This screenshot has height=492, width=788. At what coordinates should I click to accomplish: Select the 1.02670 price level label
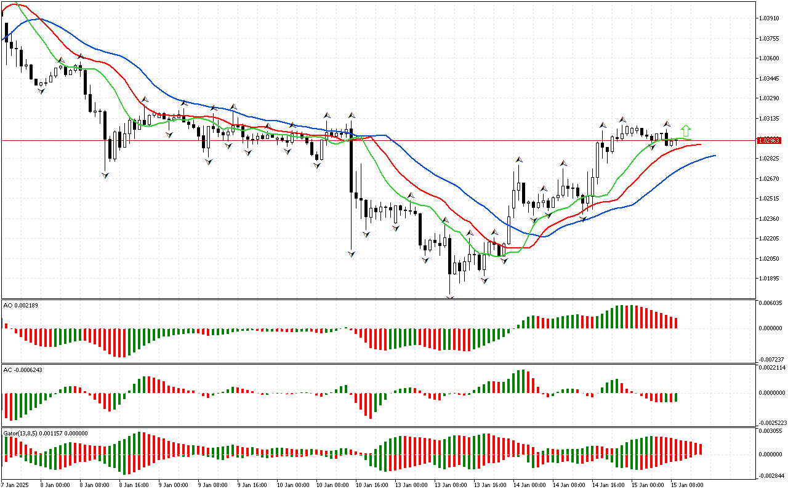[x=770, y=178]
